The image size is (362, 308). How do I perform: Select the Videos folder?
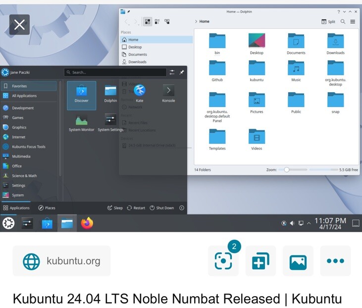(257, 140)
